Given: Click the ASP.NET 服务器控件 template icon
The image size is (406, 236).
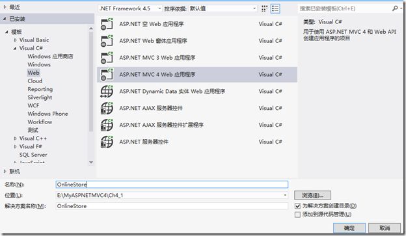Looking at the screenshot, I should point(107,142).
